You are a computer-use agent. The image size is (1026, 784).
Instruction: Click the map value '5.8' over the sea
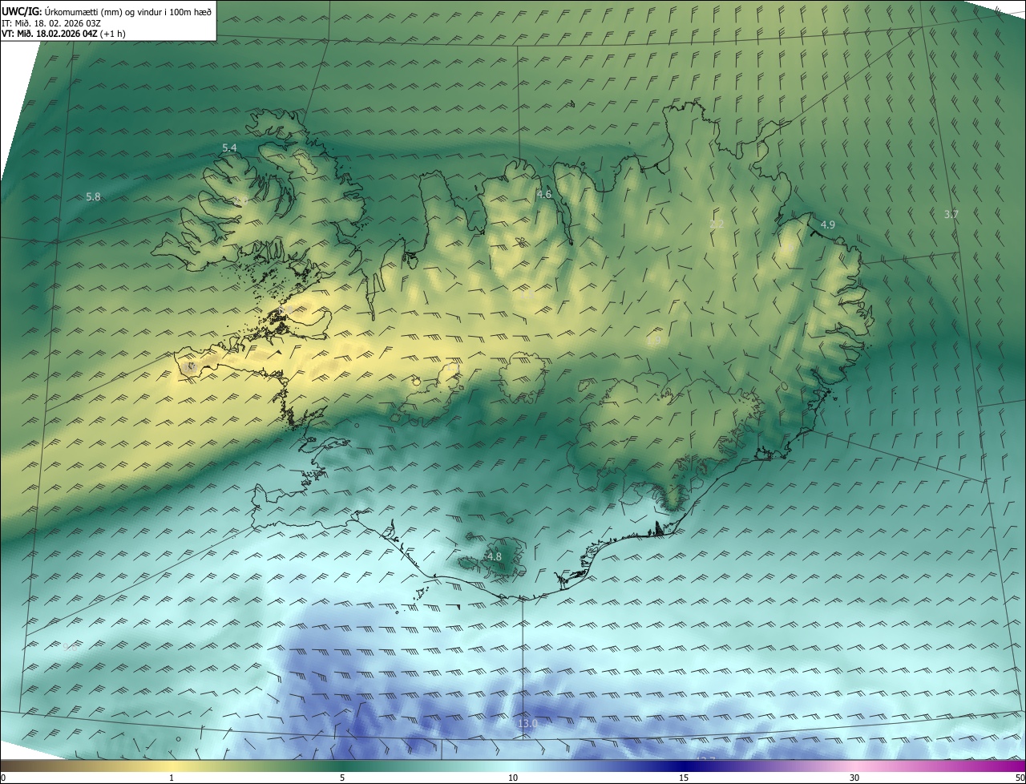[93, 196]
